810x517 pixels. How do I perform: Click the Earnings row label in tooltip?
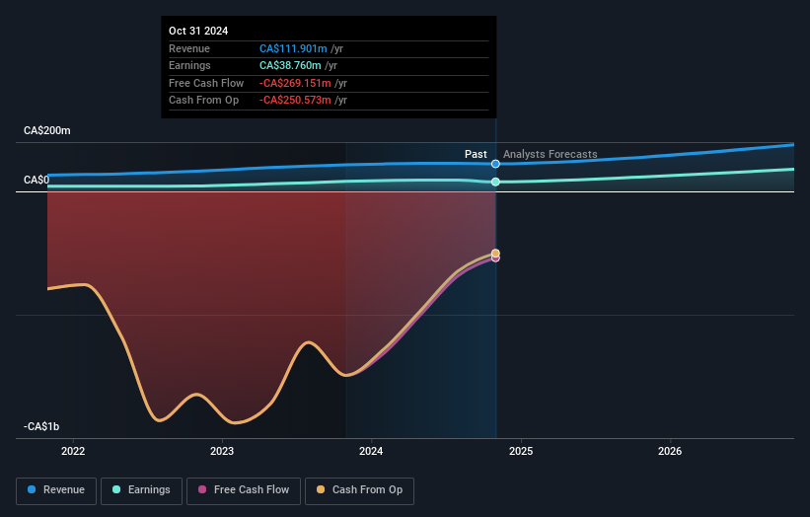(189, 65)
